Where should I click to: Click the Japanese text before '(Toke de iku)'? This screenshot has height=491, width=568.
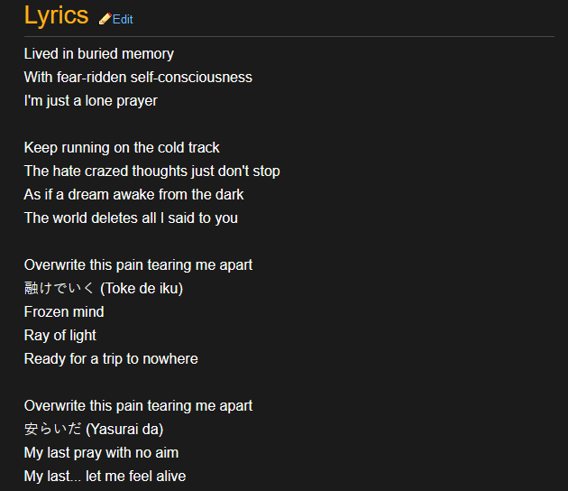(x=59, y=289)
